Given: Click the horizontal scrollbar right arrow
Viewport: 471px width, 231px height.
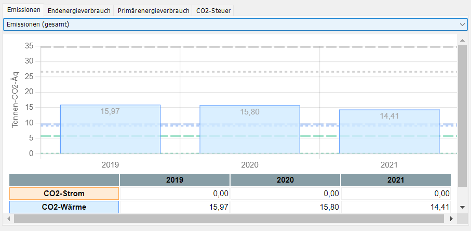Looking at the screenshot, I should [451, 219].
